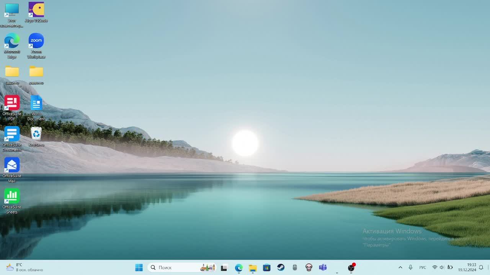Switch the РУС input language indicator
Screen dimensions: 490x275
point(423,268)
